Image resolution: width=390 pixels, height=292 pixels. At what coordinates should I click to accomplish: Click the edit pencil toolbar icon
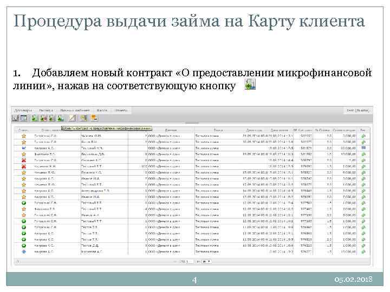tap(72, 118)
